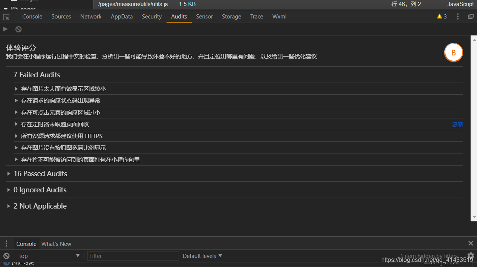
Task: Click the 行 46，列 2 cursor position indicator
Action: pos(406,4)
